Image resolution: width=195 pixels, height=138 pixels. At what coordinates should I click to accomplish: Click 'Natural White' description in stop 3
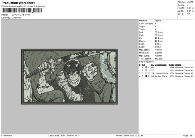pos(161,74)
